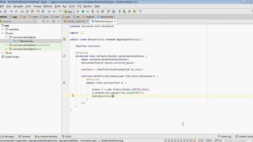Open the TODO tool window
253x142 pixels.
click(x=67, y=136)
